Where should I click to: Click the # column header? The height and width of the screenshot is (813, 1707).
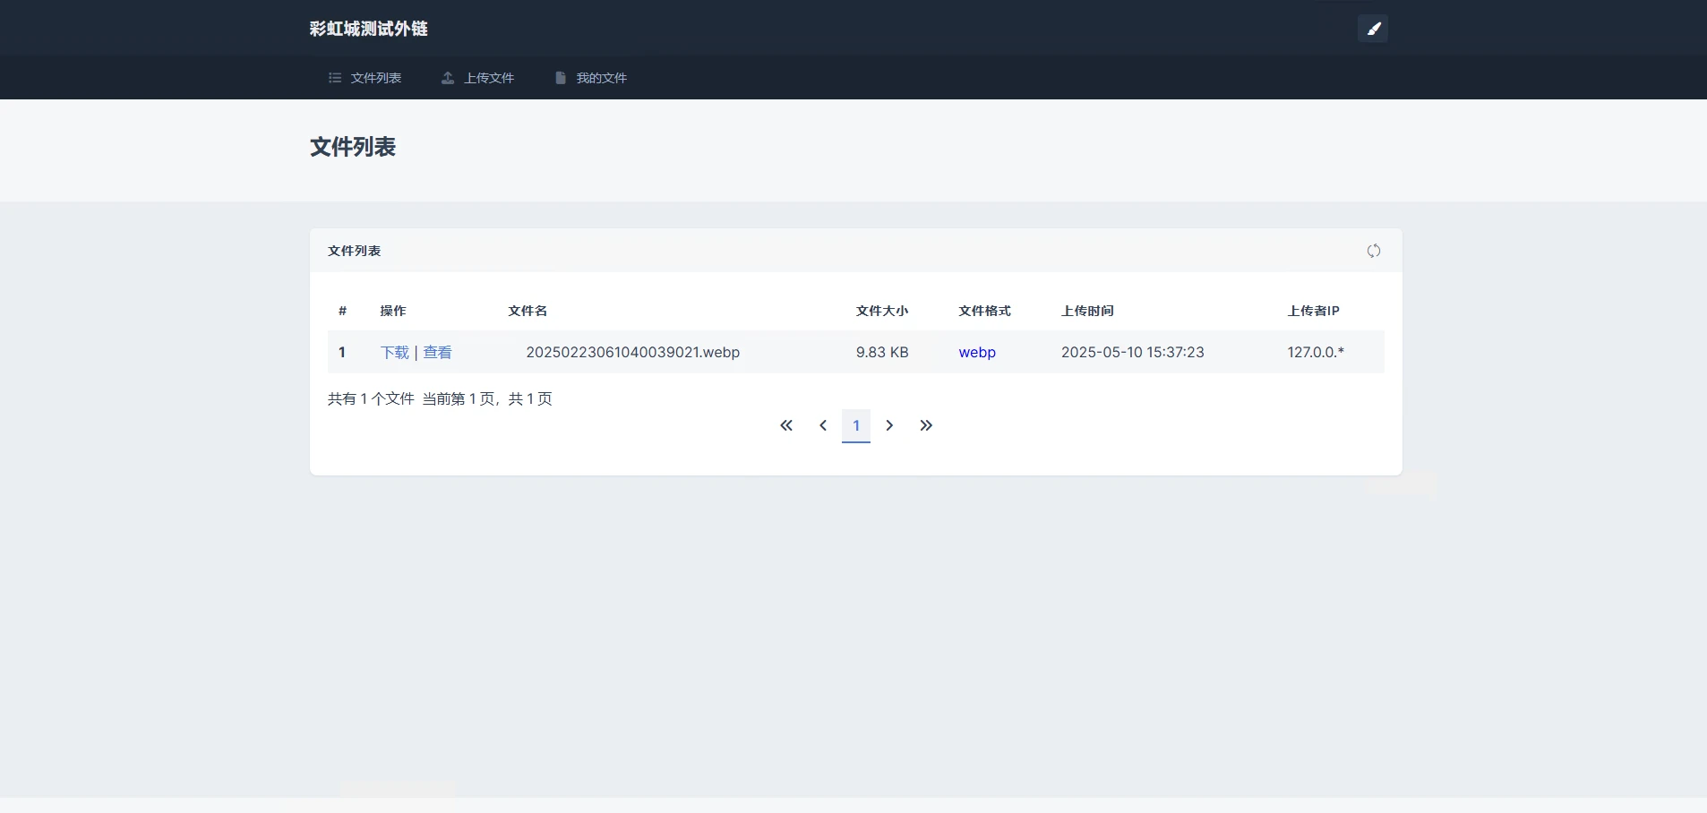tap(342, 311)
